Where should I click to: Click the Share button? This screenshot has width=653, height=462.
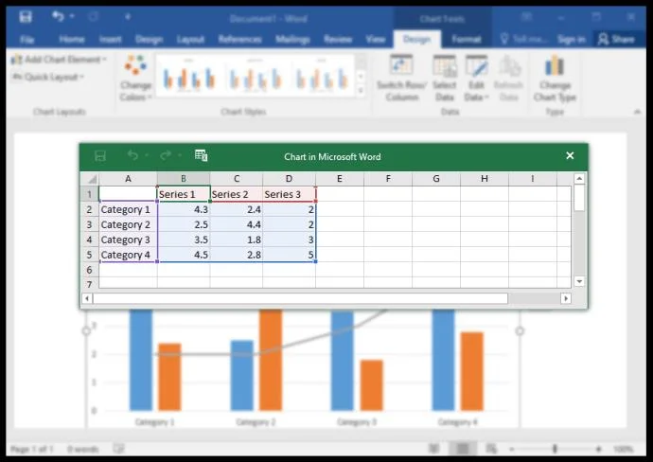616,40
